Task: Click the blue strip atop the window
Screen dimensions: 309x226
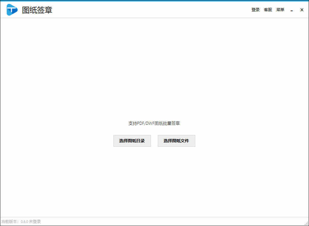Action: pyautogui.click(x=154, y=1)
